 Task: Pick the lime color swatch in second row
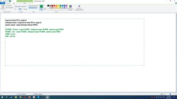click(x=60, y=8)
